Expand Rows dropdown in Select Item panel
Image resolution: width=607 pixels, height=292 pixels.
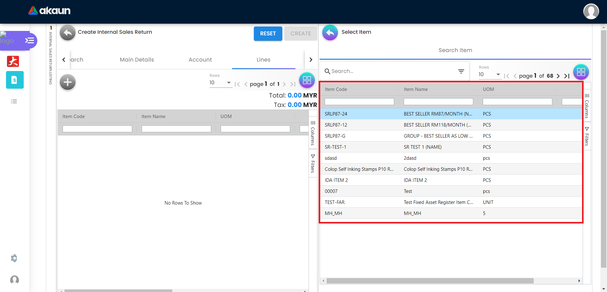tap(498, 74)
